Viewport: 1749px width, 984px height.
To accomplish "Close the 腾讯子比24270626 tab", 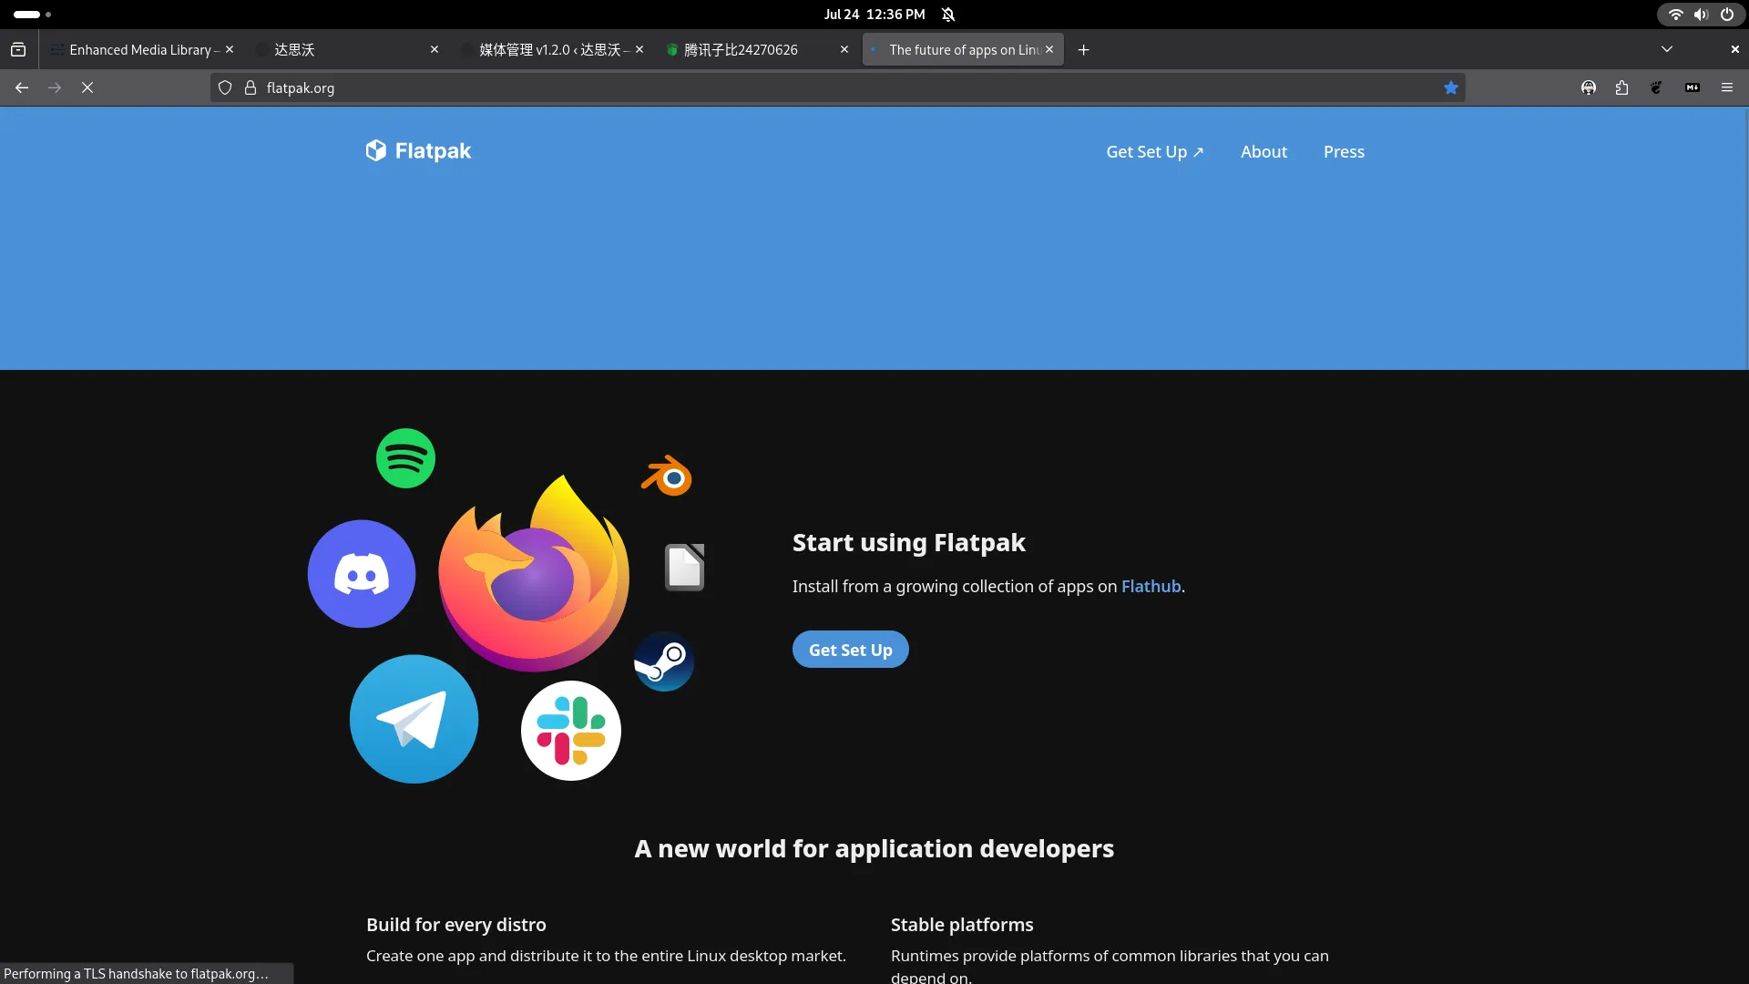I will click(x=844, y=49).
